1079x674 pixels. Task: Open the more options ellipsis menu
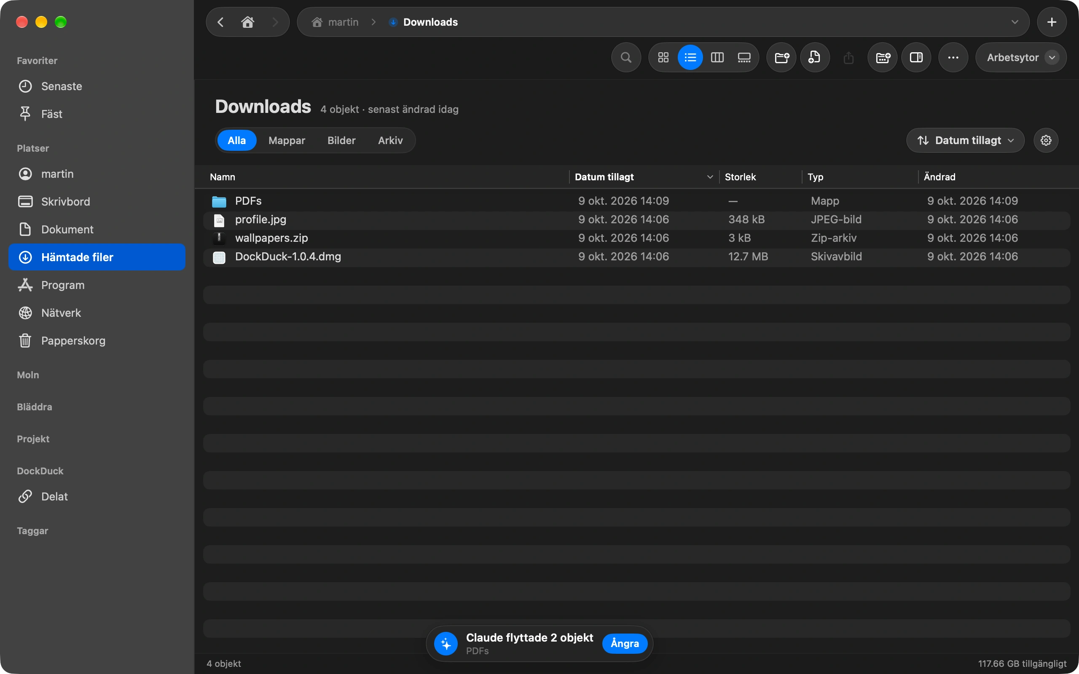(x=953, y=58)
